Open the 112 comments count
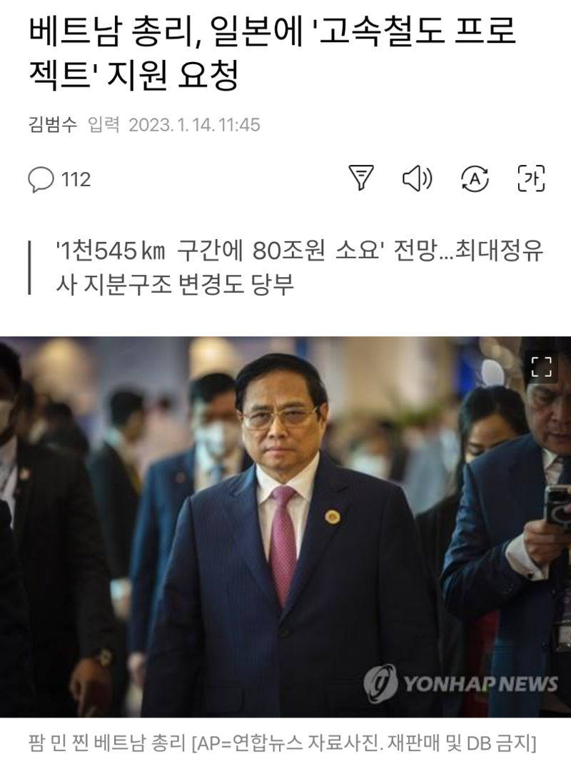571x766 pixels. click(x=76, y=179)
